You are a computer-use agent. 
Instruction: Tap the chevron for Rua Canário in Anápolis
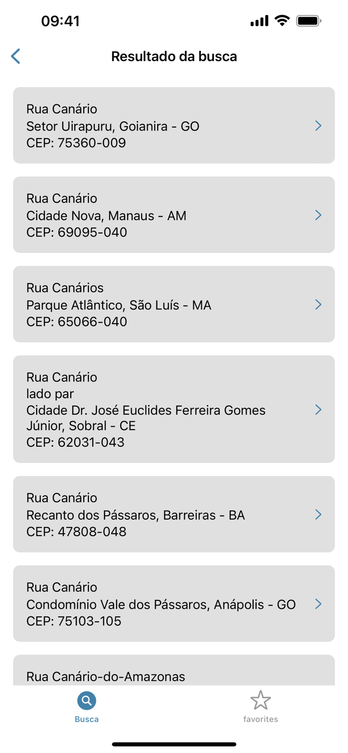(x=318, y=603)
